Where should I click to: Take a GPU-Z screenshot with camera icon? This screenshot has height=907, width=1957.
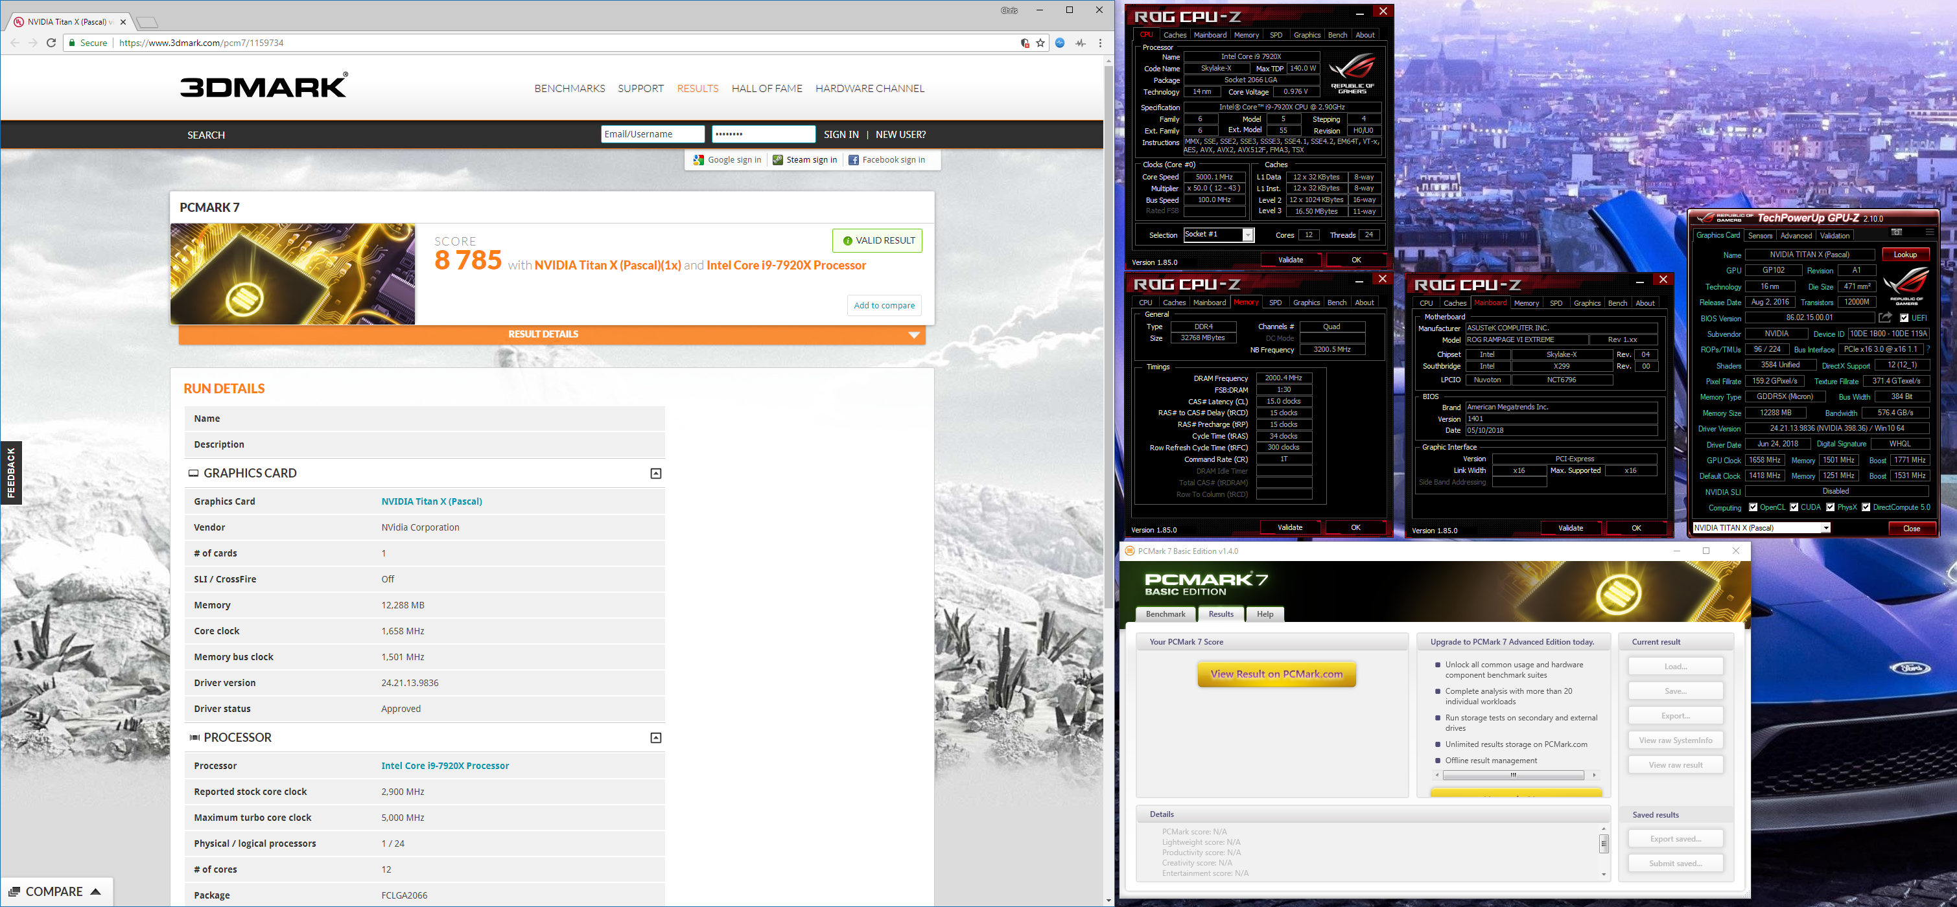(1896, 232)
